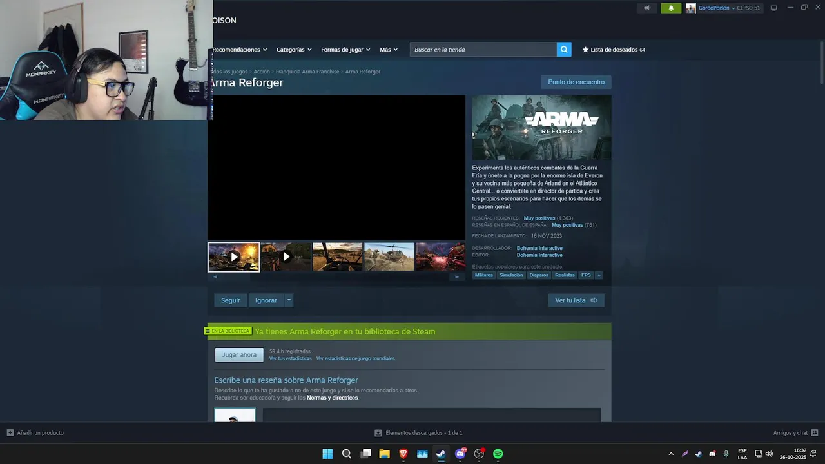The height and width of the screenshot is (464, 825).
Task: Click GordoPoison profile avatar
Action: point(691,8)
